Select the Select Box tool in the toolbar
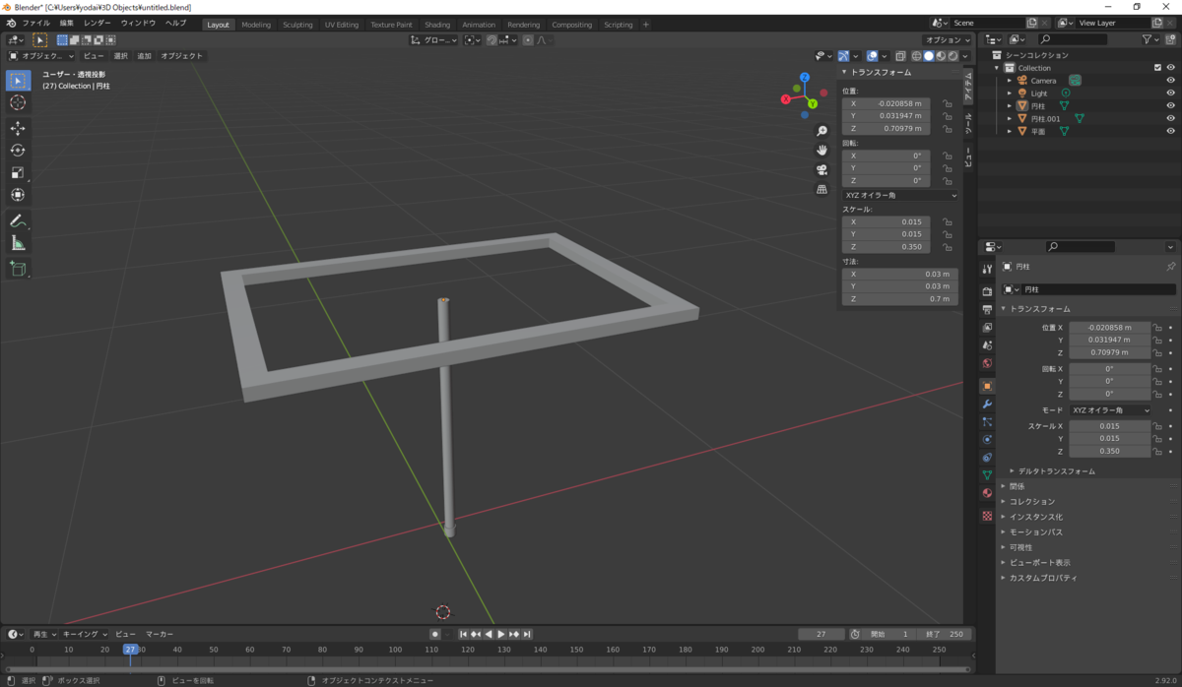 (18, 81)
